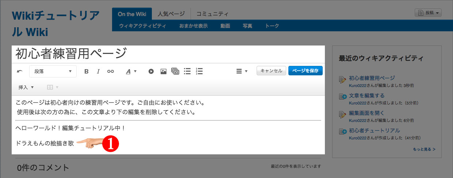Insert a video with the play icon
The width and height of the screenshot is (453, 178).
point(151,71)
